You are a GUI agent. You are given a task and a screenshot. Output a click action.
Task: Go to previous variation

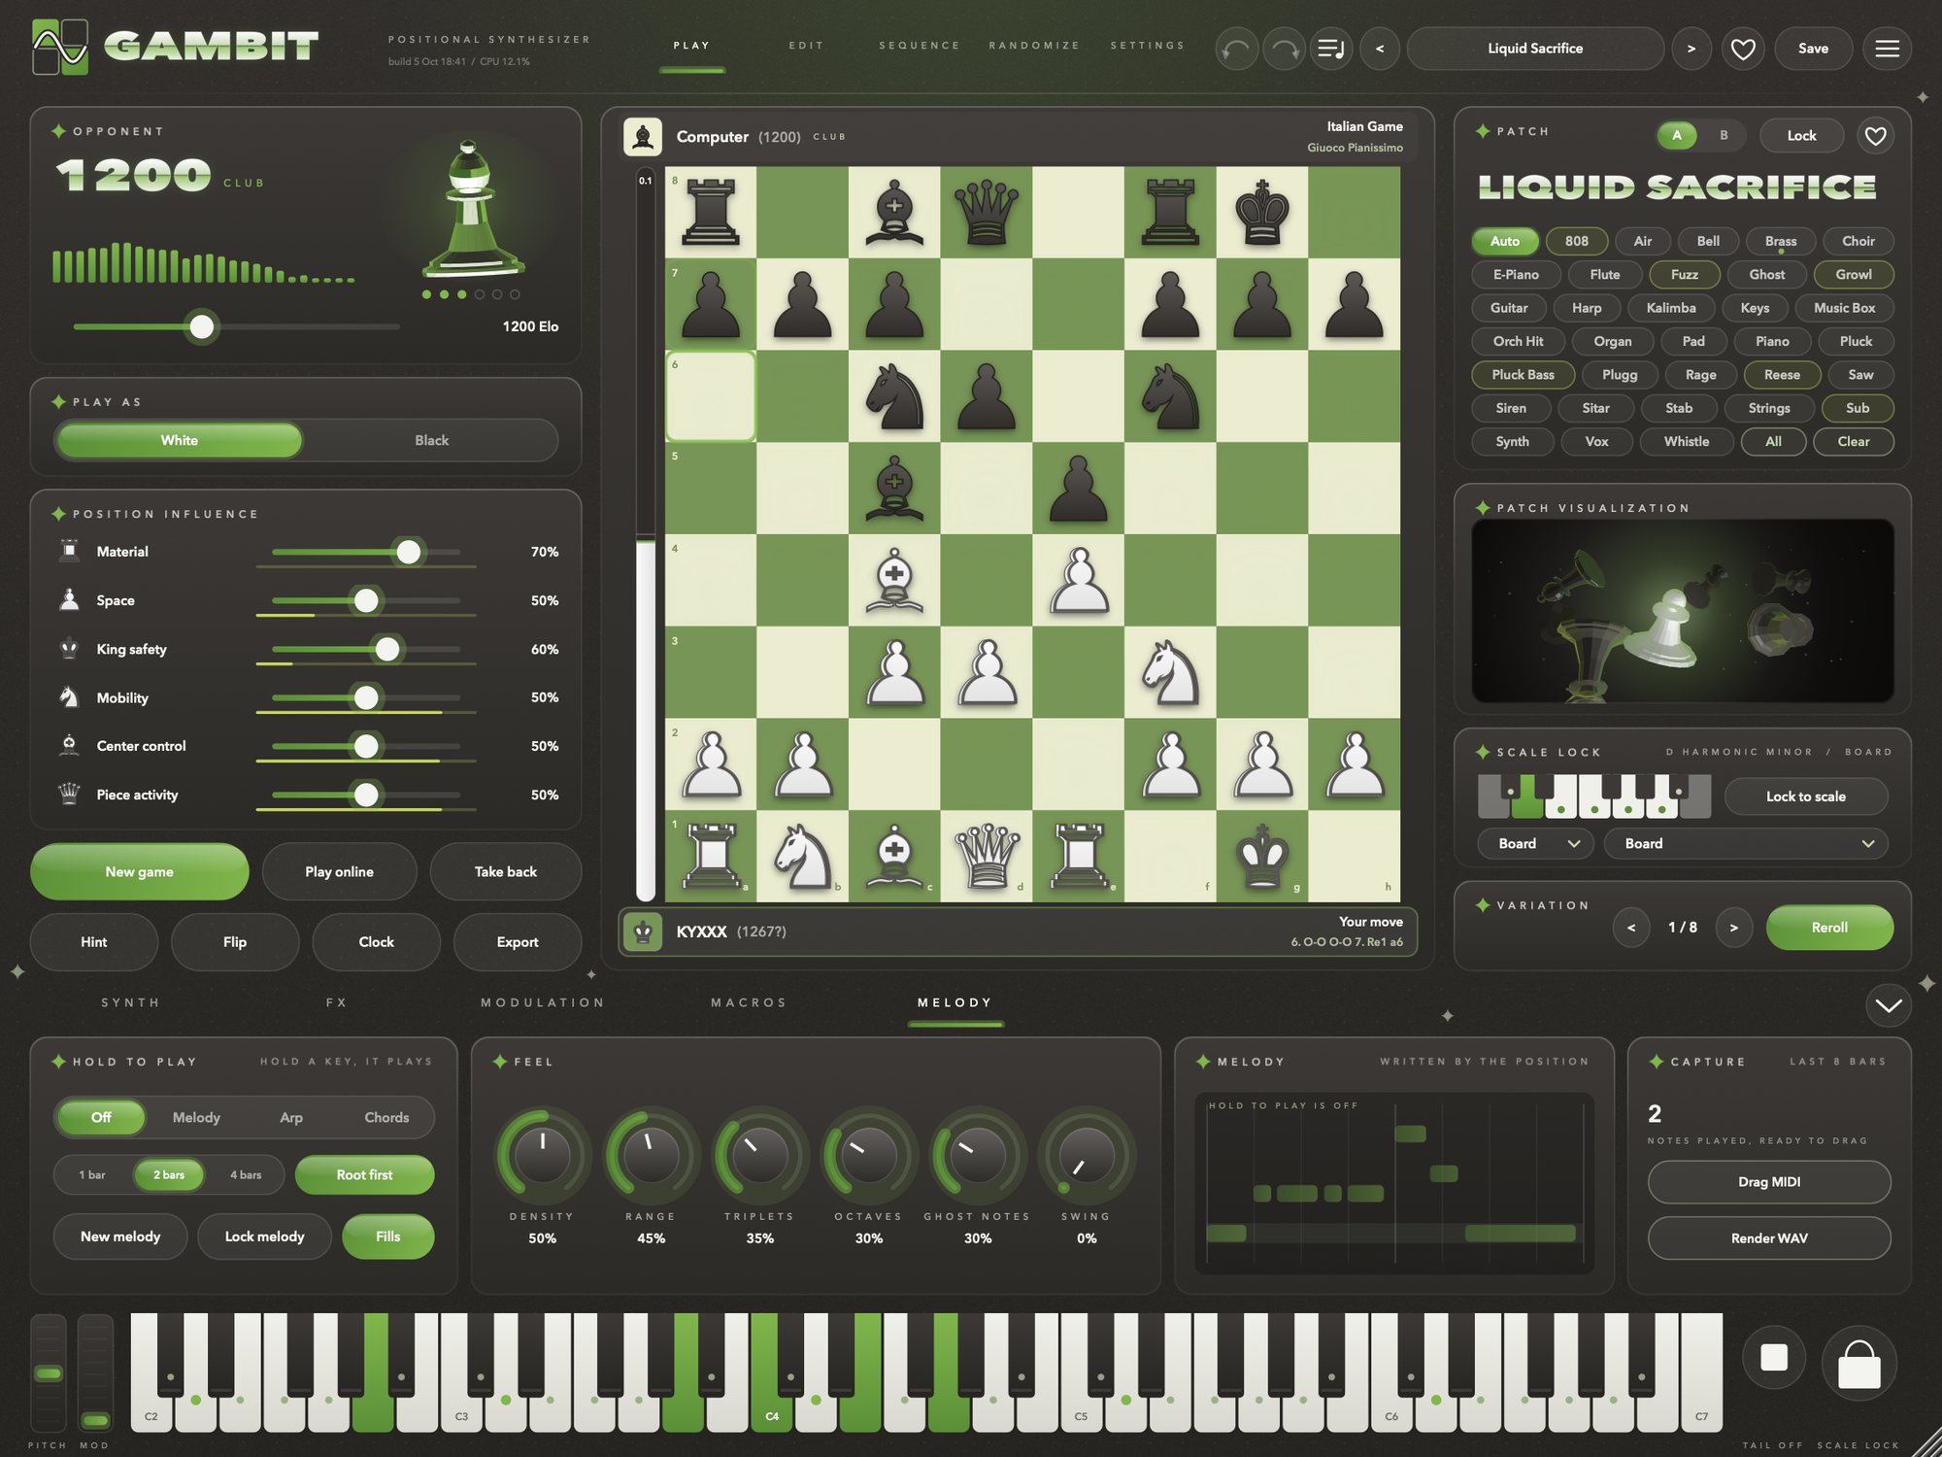coord(1631,929)
